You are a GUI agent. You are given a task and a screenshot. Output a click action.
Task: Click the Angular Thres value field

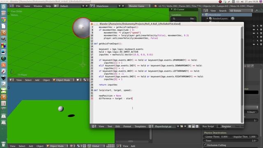(245, 137)
